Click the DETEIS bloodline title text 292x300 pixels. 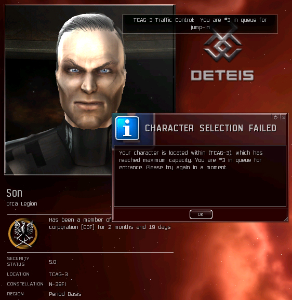pyautogui.click(x=222, y=75)
